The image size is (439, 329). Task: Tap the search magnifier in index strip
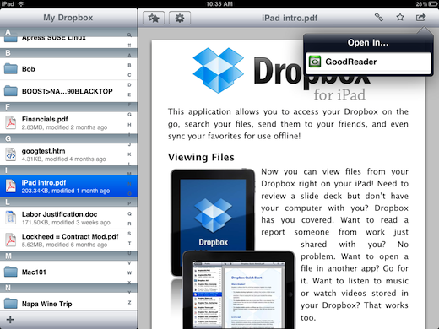129,35
